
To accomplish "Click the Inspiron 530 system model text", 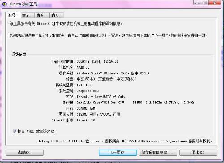I will [x=87, y=91].
